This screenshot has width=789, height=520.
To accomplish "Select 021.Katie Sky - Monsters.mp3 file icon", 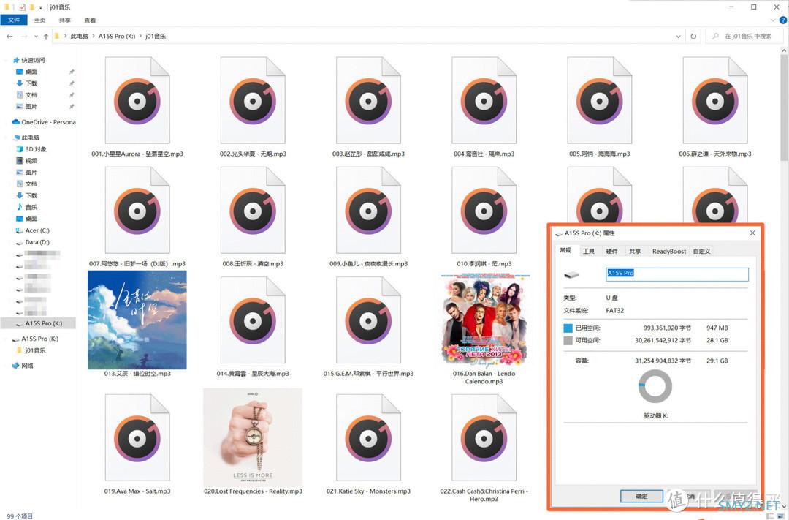I will click(368, 437).
